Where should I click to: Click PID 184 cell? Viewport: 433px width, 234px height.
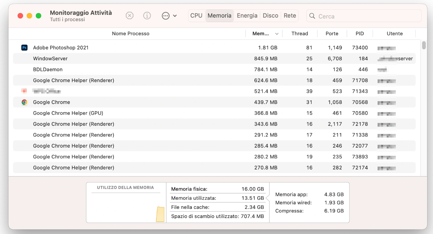(363, 59)
